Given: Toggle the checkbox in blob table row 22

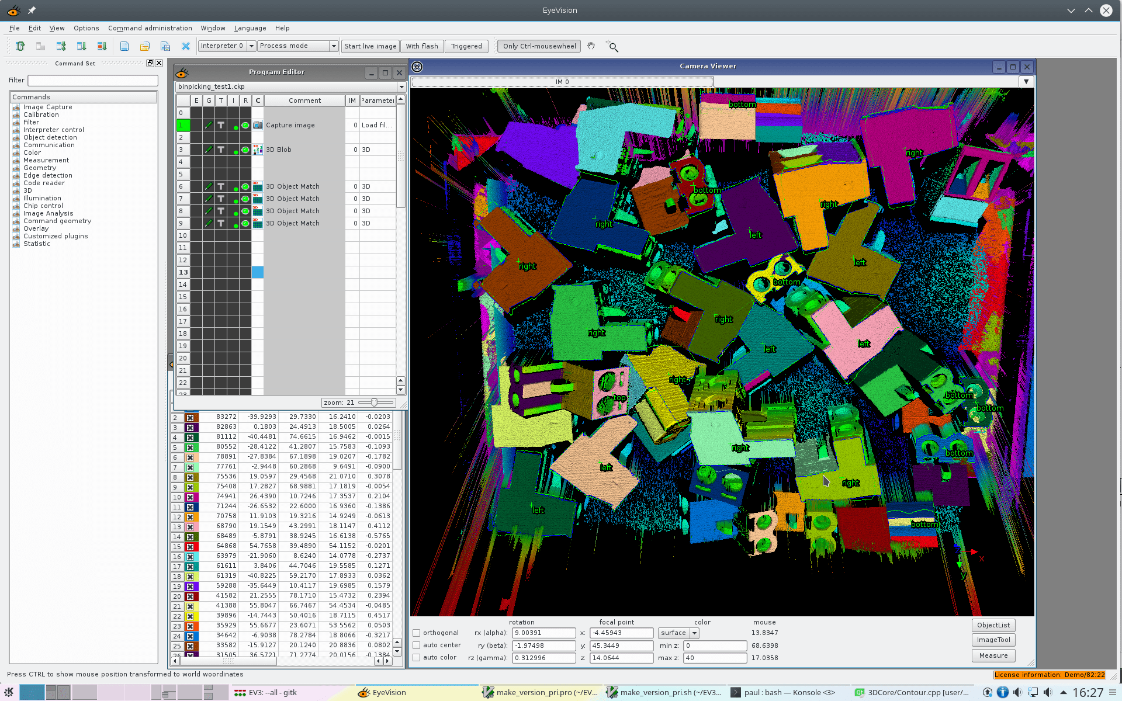Looking at the screenshot, I should point(190,616).
